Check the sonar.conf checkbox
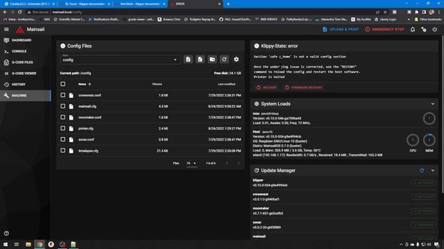This screenshot has width=444, height=249. (63, 140)
